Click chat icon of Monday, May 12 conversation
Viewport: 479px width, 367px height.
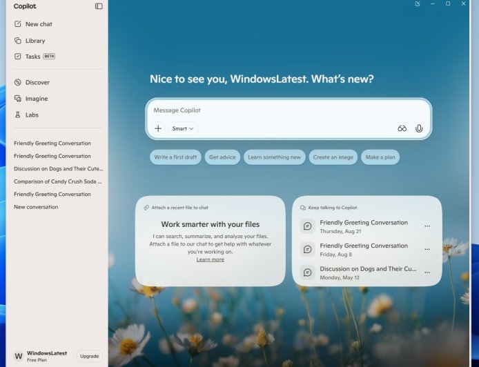(x=307, y=272)
